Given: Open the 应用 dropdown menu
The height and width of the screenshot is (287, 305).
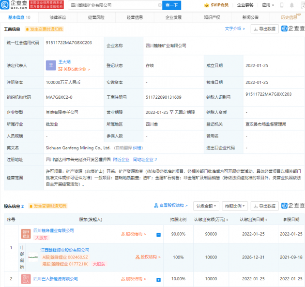Looking at the screenshot, I should (x=268, y=5).
